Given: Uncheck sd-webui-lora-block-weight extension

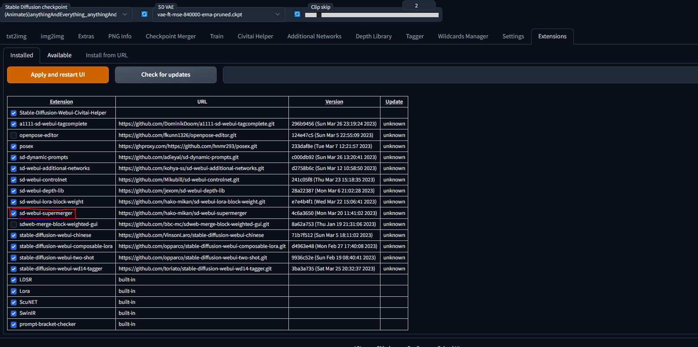Looking at the screenshot, I should click(x=14, y=202).
